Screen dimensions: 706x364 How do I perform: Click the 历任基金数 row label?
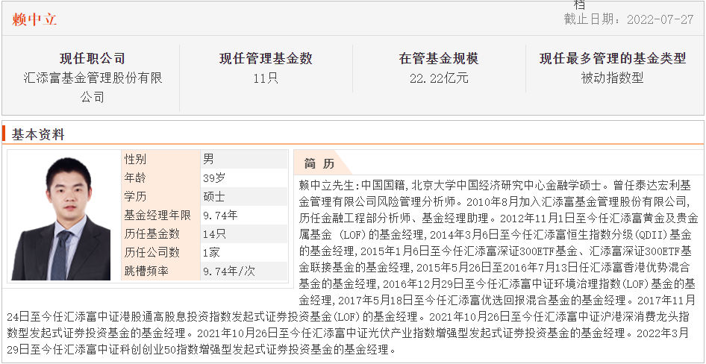click(151, 234)
